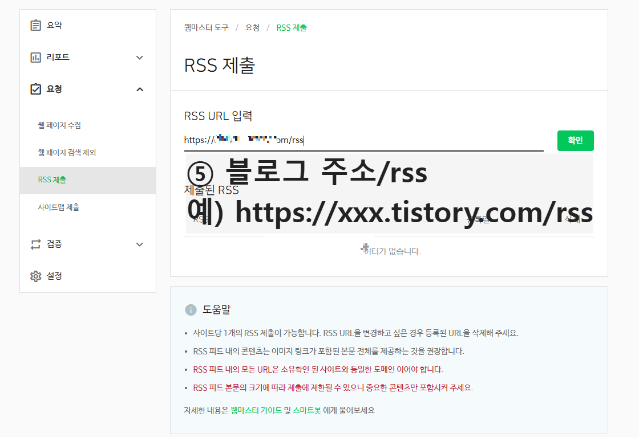Click RSS 제출 breadcrumb link

pyautogui.click(x=292, y=28)
